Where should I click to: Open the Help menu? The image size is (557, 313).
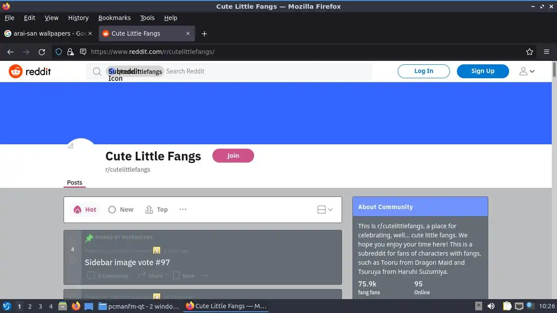point(171,18)
